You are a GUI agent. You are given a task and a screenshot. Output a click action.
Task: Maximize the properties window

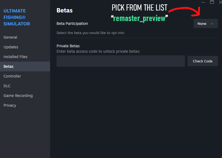(x=212, y=2)
